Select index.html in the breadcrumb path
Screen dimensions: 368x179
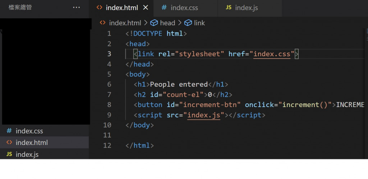(125, 23)
